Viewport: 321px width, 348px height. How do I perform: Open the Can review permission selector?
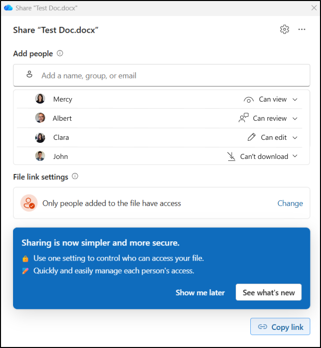268,118
